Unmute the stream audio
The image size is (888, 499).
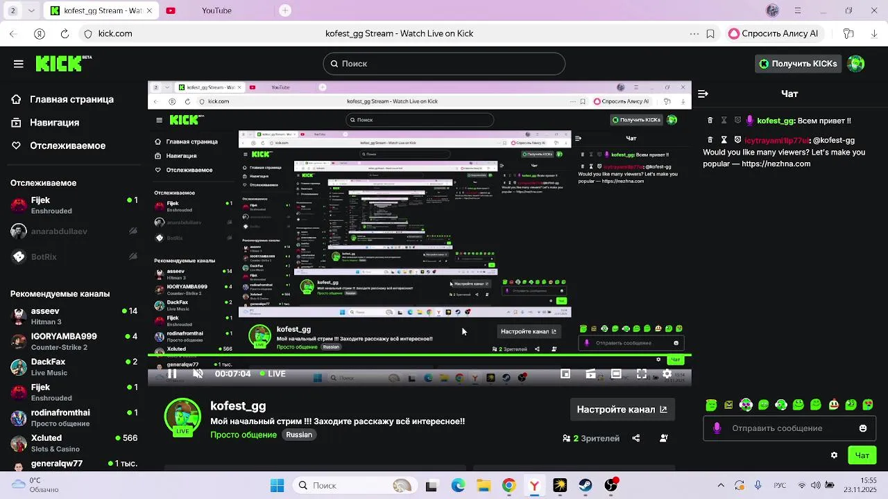(198, 374)
